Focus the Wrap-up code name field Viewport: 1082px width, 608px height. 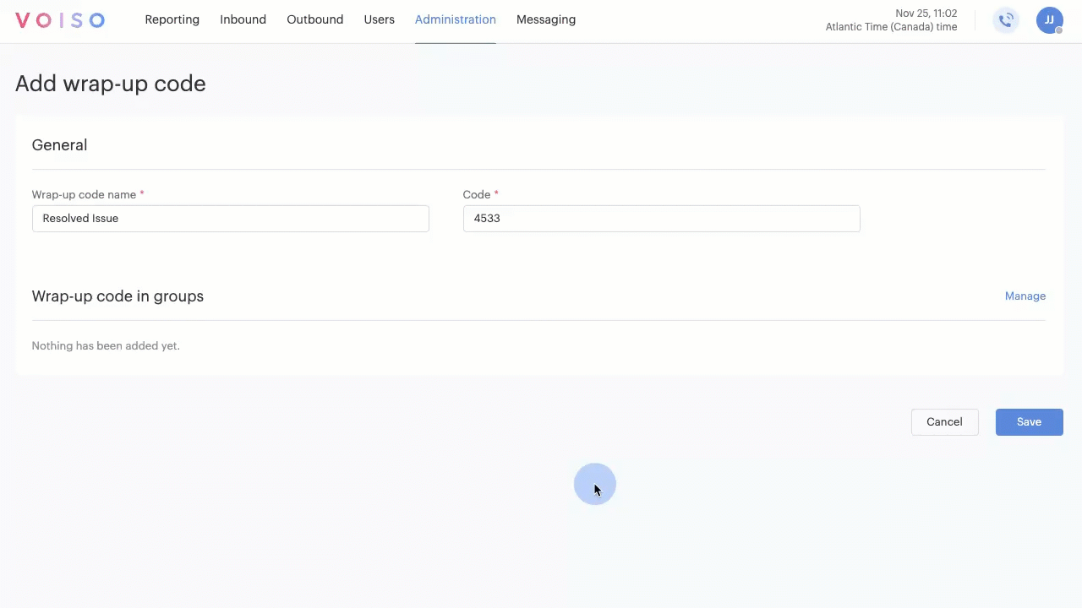tap(230, 219)
